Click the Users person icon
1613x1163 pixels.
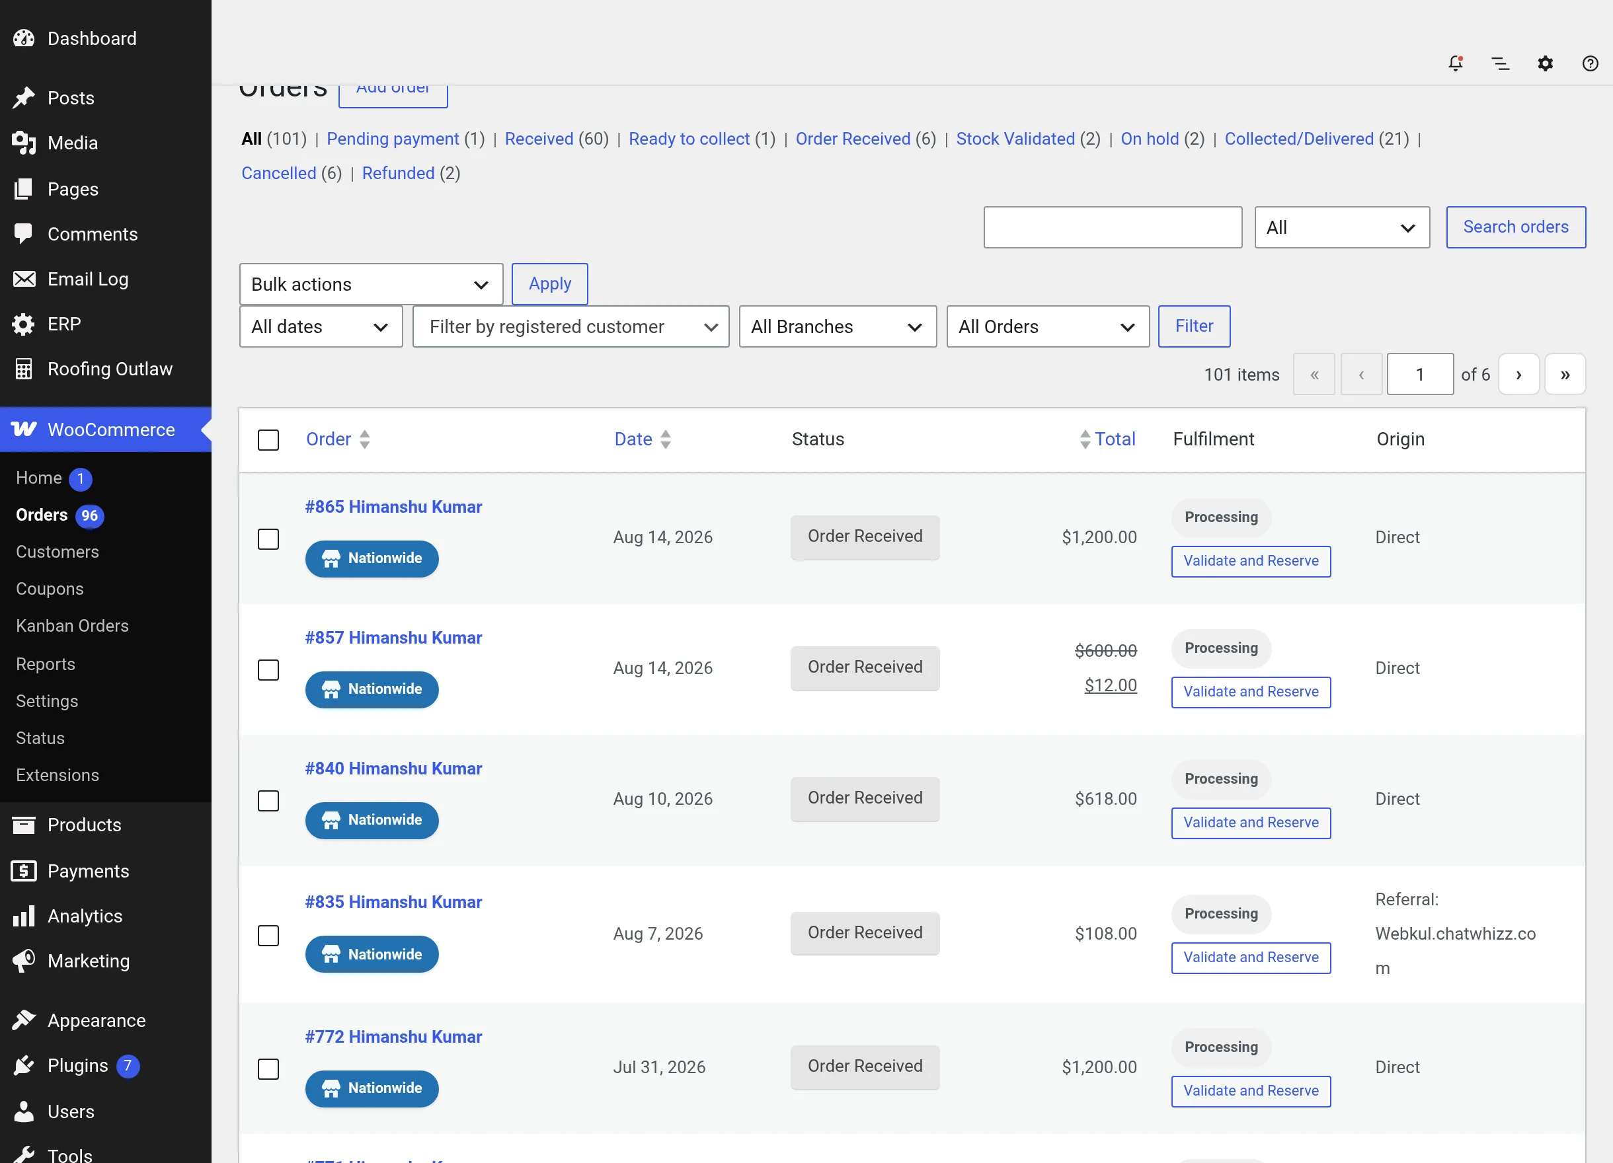point(24,1111)
